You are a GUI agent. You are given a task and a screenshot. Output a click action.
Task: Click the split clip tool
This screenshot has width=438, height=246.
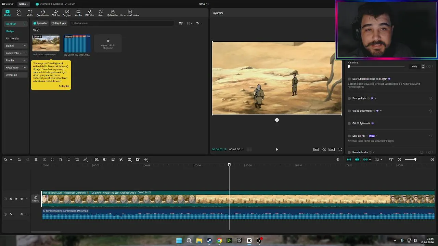36,160
